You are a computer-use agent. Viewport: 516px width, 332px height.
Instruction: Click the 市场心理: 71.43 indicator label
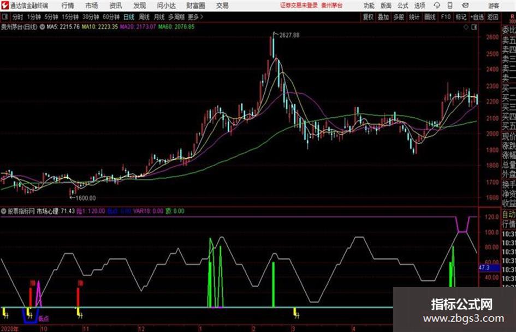pyautogui.click(x=56, y=211)
